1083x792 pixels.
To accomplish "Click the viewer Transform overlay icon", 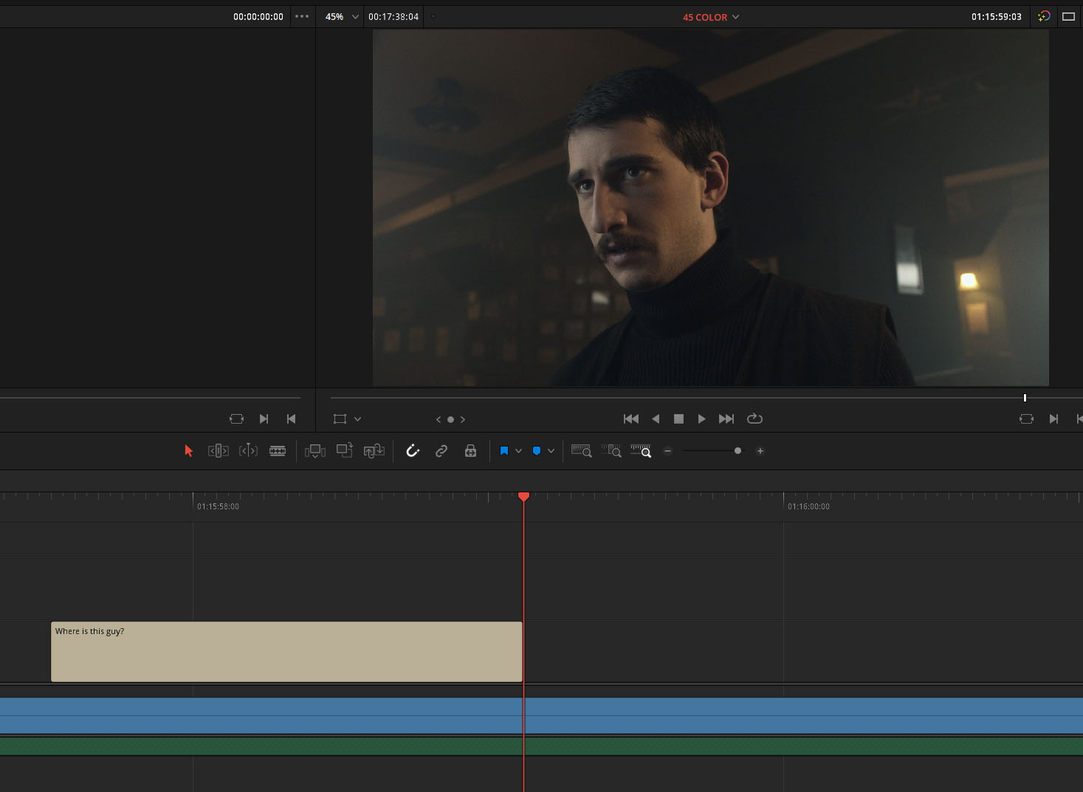I will (340, 419).
